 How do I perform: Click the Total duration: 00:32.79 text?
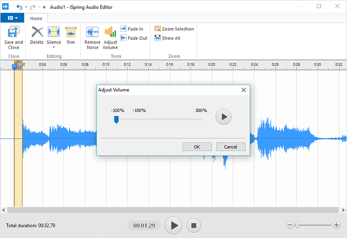point(31,226)
